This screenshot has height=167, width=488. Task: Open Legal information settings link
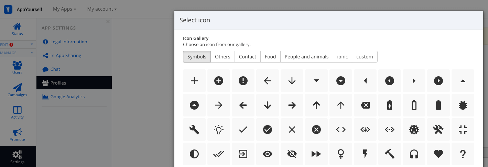69,42
